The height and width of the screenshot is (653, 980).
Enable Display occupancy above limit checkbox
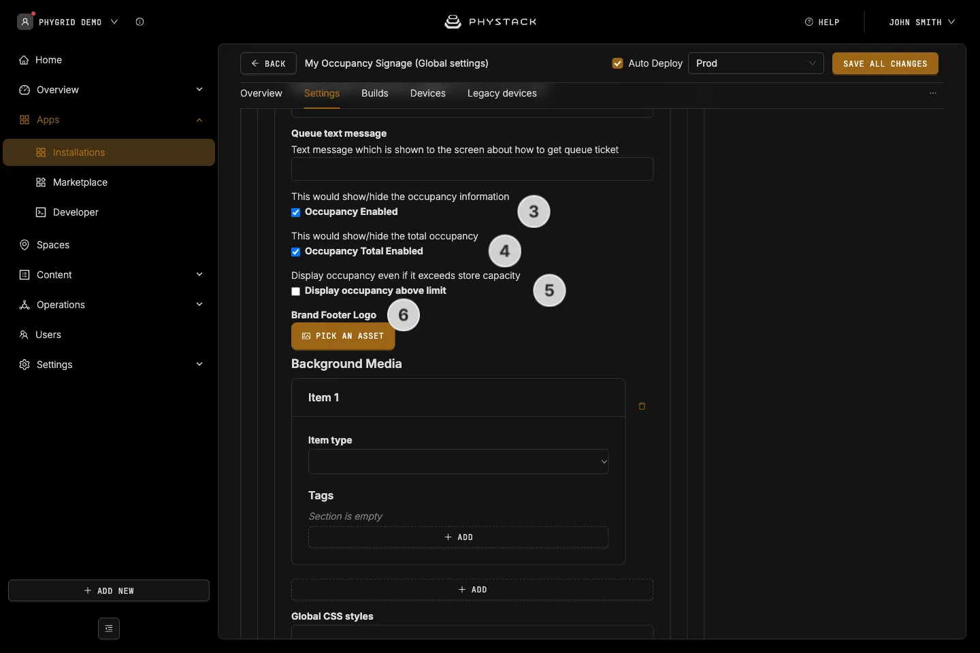click(x=296, y=291)
